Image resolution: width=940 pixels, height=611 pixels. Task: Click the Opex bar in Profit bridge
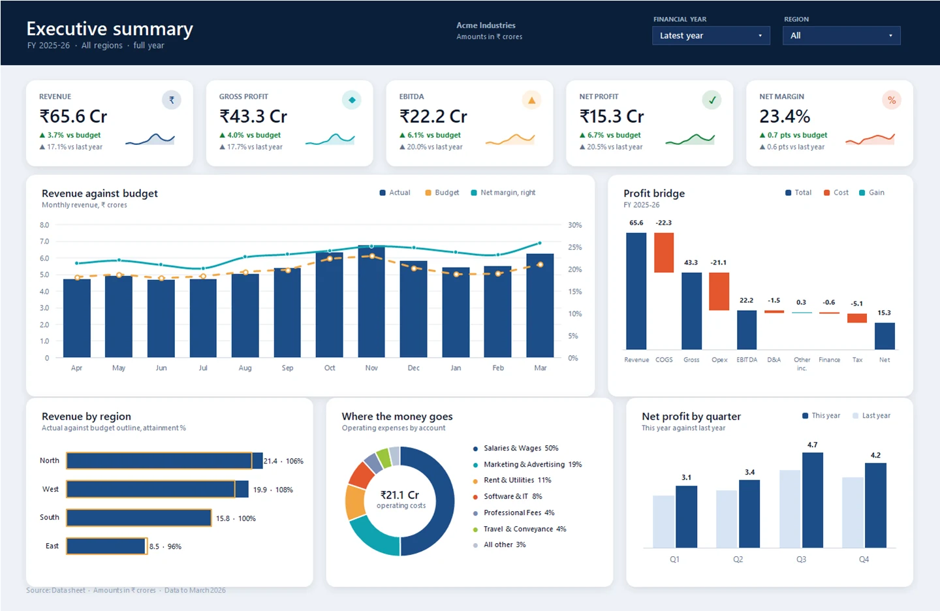(719, 291)
